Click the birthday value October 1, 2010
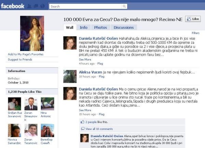Viewport: 205px width, 148px height. [18, 82]
